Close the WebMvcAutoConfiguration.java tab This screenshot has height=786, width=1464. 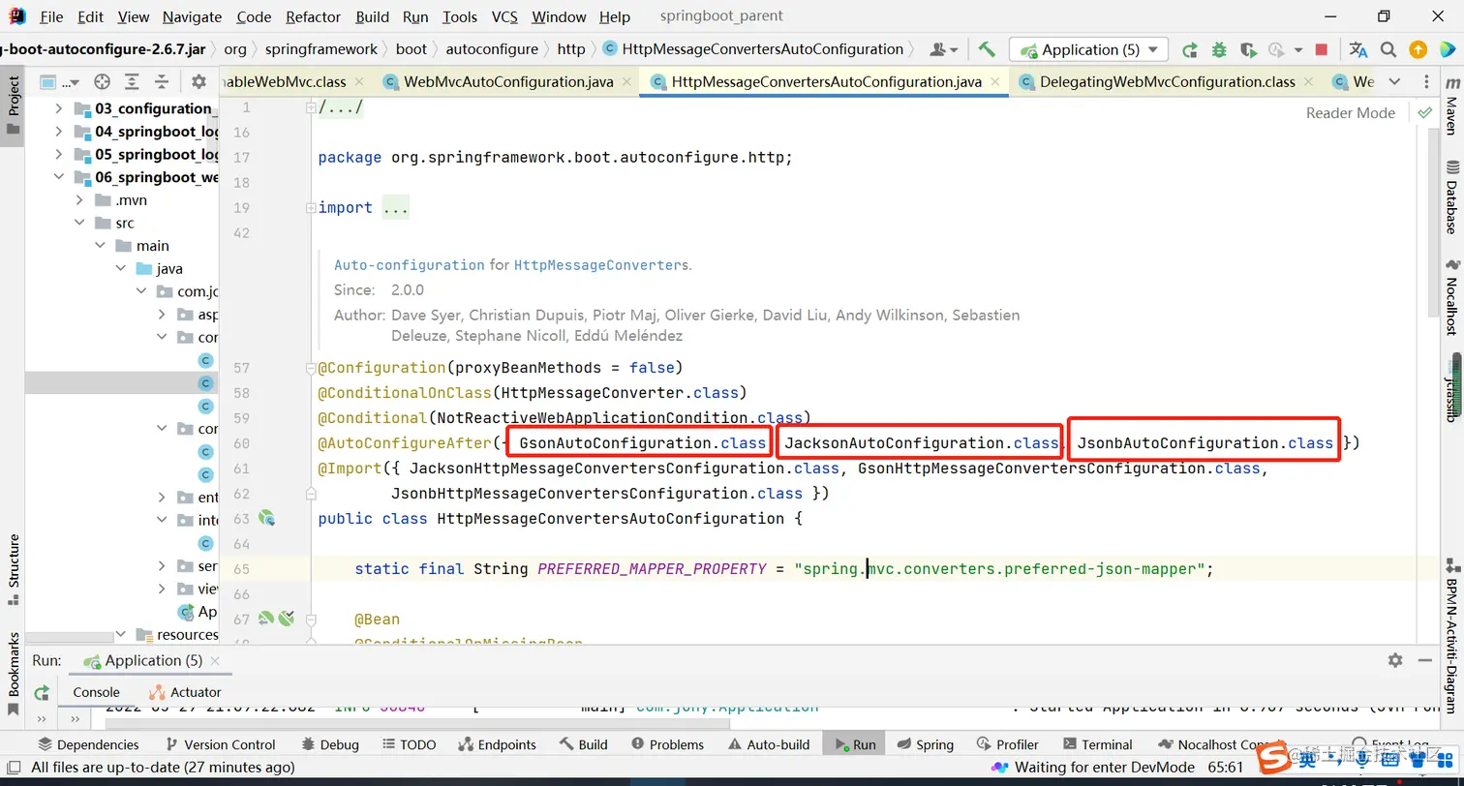627,82
